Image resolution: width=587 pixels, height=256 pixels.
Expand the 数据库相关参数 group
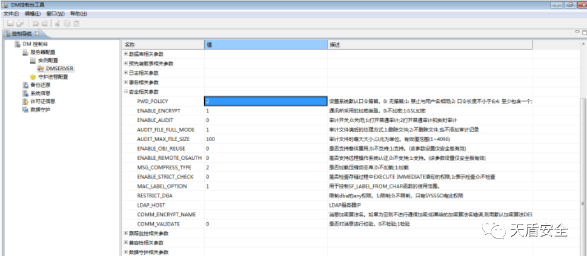tap(125, 54)
